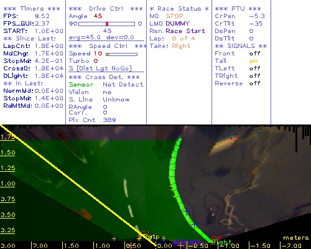Click the CrPan value -5.3

pos(257,16)
